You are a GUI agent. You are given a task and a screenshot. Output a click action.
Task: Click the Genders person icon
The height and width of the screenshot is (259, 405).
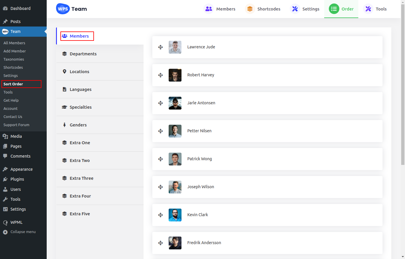[64, 125]
